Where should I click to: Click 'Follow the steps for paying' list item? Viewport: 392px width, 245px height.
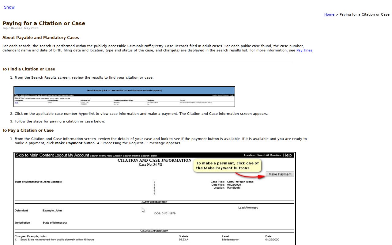(60, 121)
